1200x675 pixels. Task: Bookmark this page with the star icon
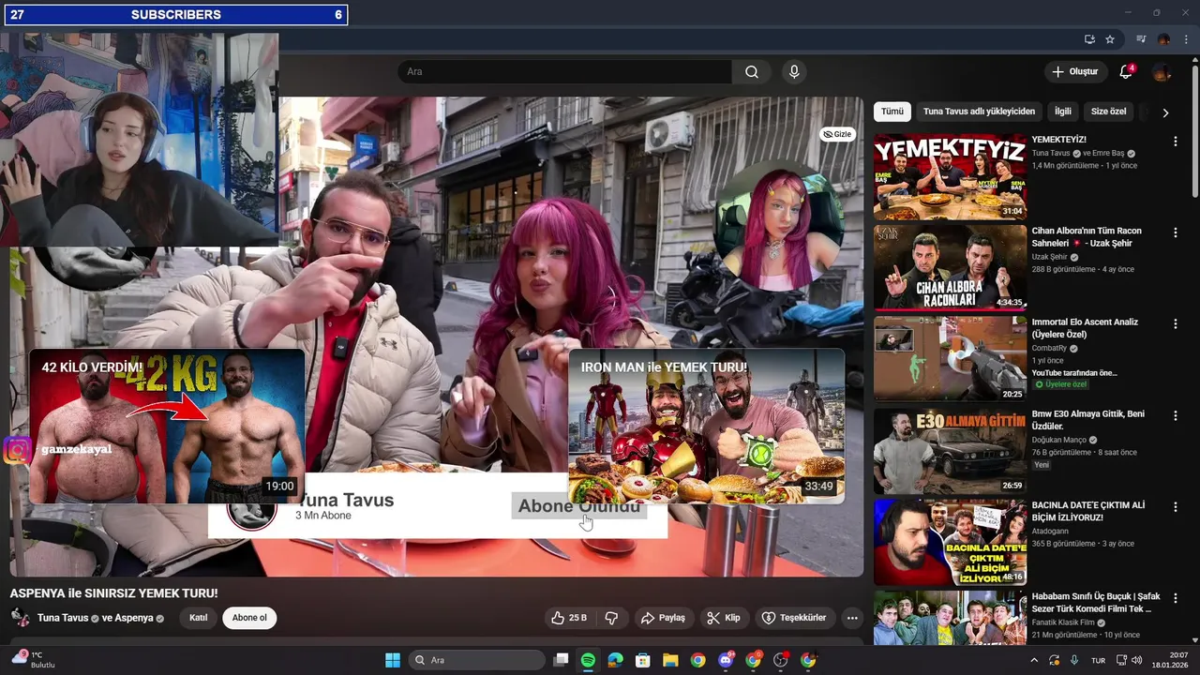click(1110, 39)
